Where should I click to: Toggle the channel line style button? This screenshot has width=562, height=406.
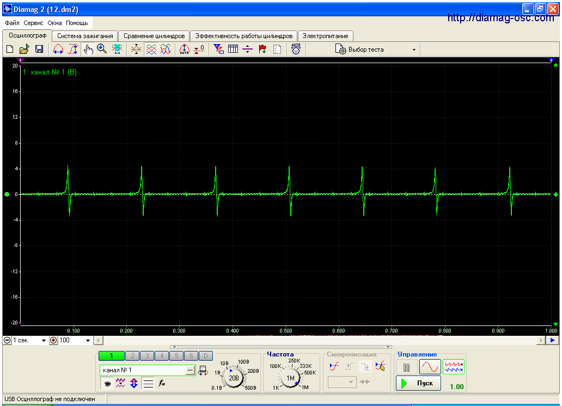pyautogui.click(x=148, y=384)
